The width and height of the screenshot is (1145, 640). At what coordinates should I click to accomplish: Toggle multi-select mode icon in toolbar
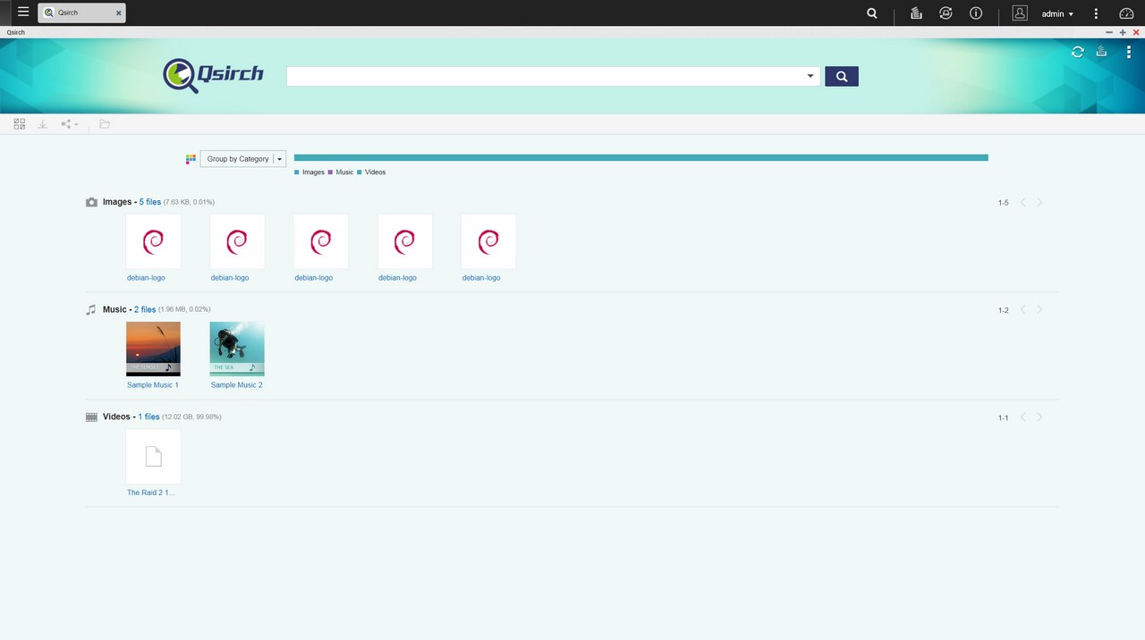pyautogui.click(x=20, y=124)
